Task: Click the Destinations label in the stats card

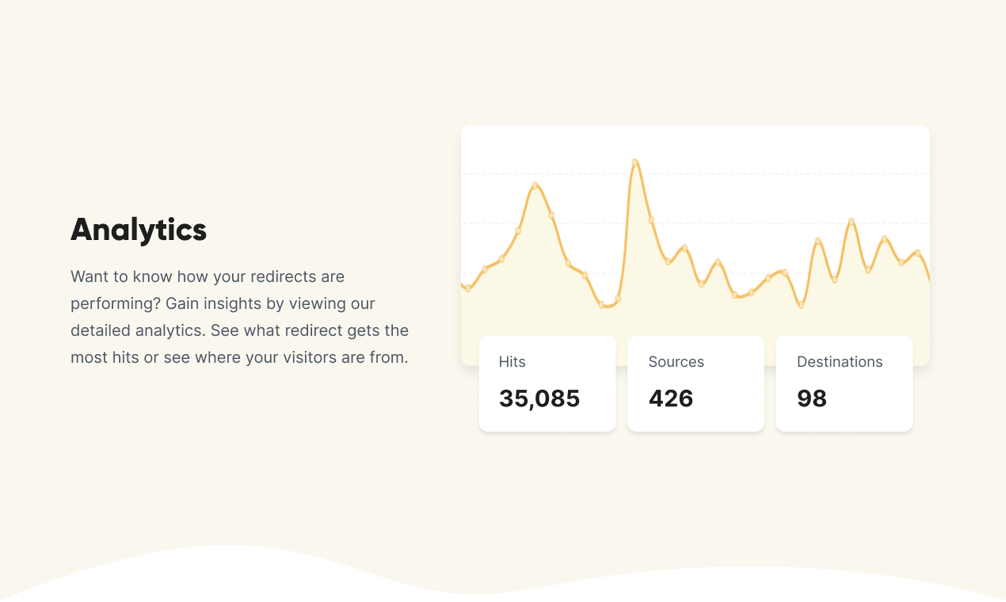Action: pyautogui.click(x=839, y=362)
